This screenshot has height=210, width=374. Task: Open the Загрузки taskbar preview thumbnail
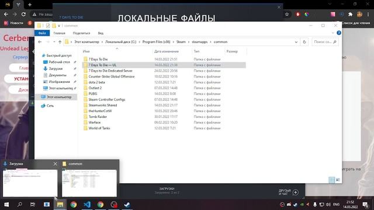click(x=30, y=183)
